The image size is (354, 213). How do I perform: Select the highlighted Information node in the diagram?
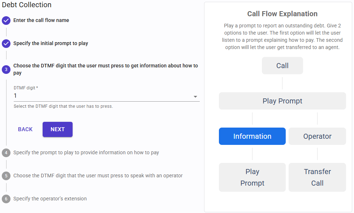252,136
